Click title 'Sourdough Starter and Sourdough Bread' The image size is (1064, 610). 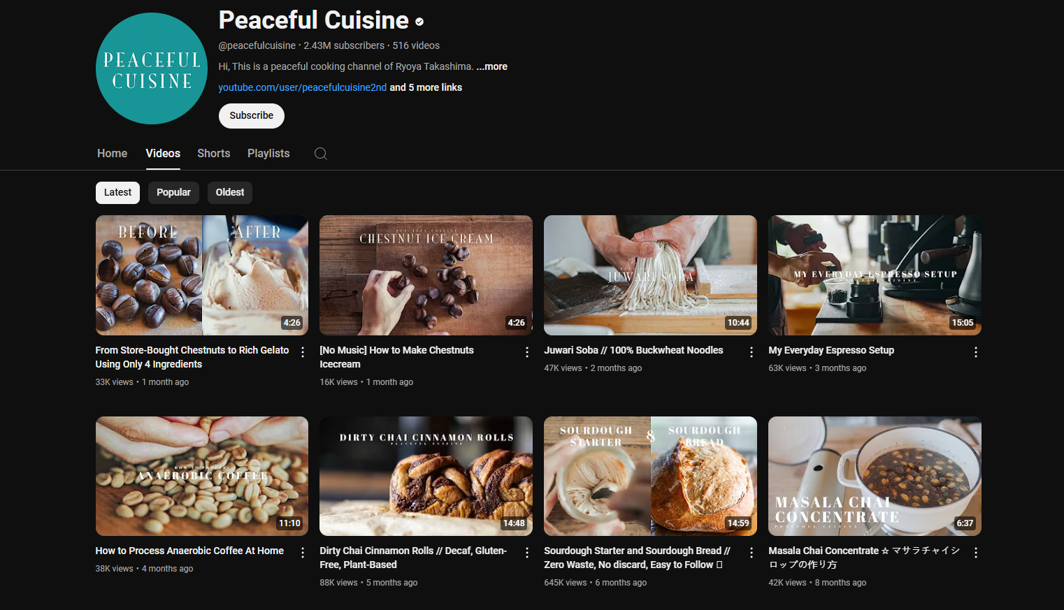click(x=637, y=558)
